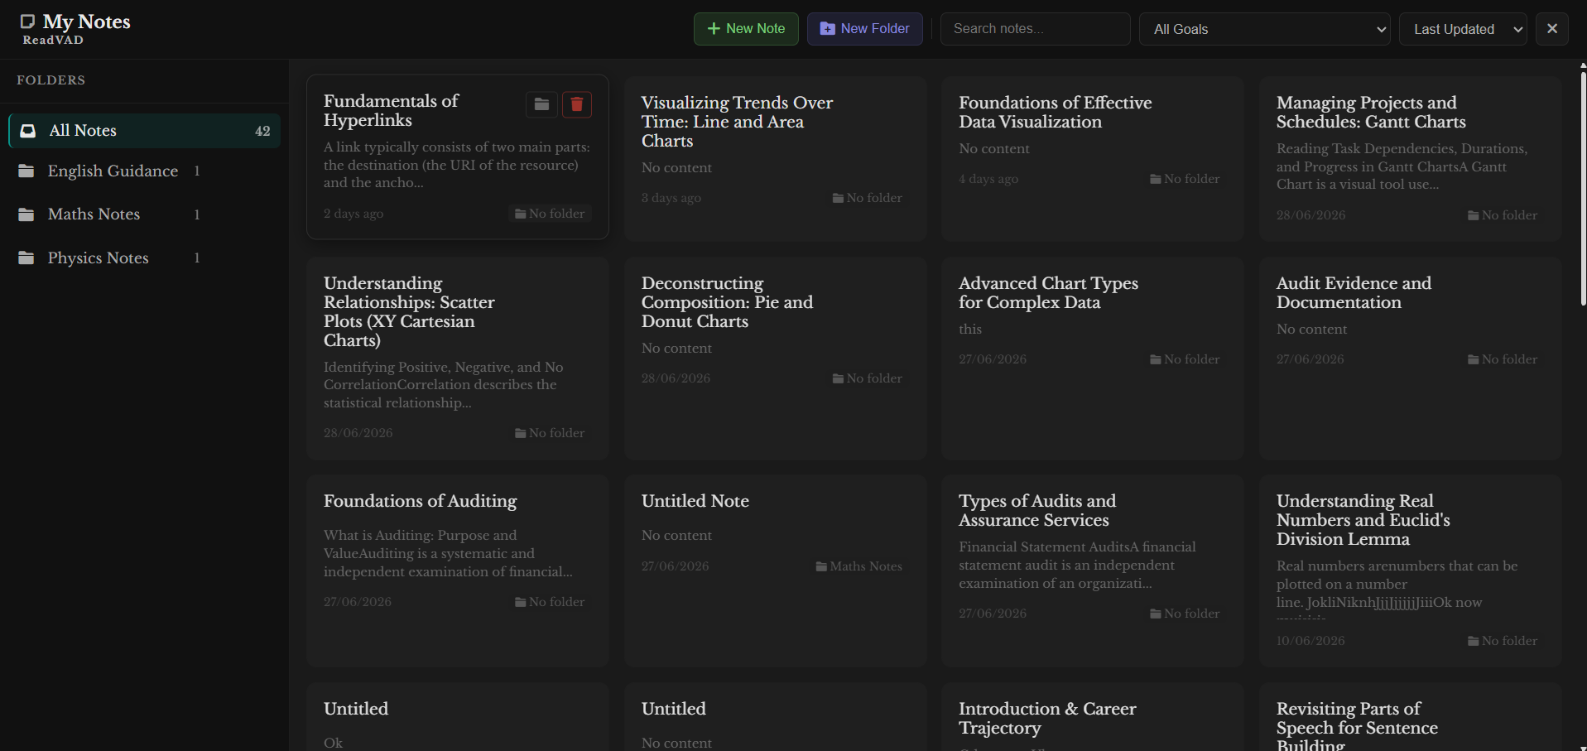Open Understanding Relationships: Scatter Plots note
This screenshot has width=1587, height=751.
point(458,359)
